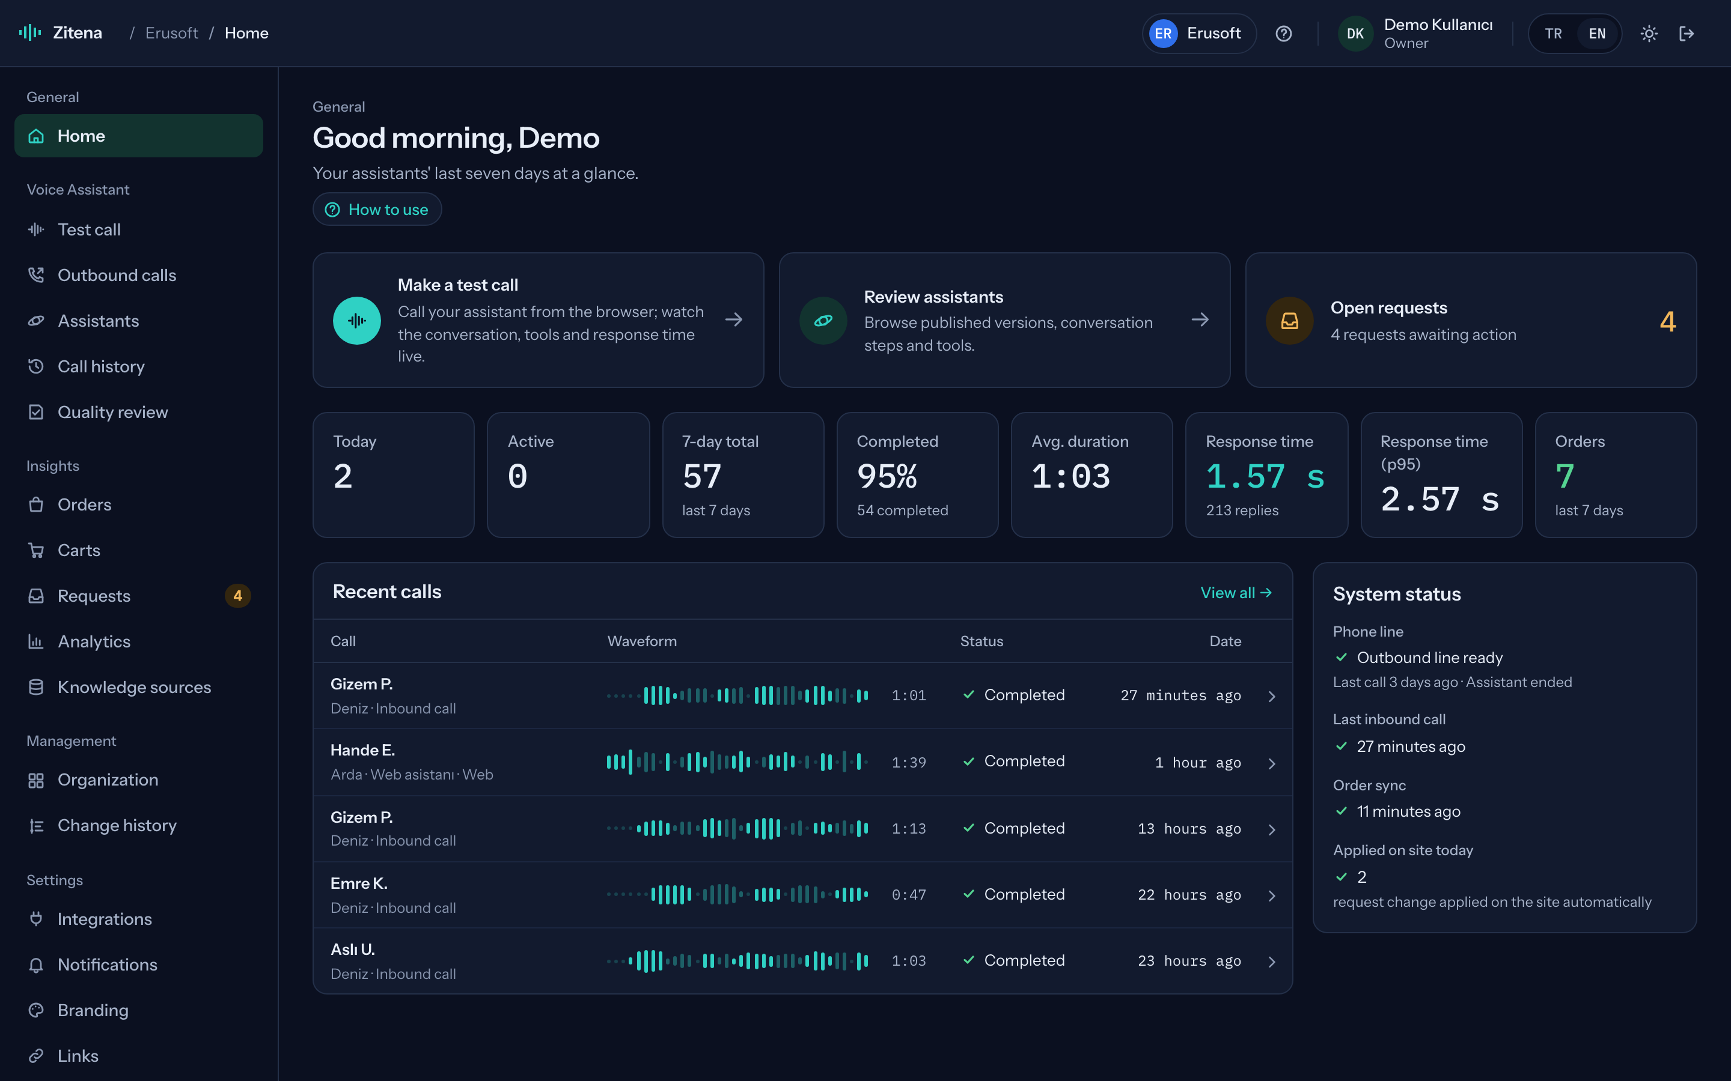Screen dimensions: 1731x1081
Task: Switch language to EN
Action: [1596, 34]
